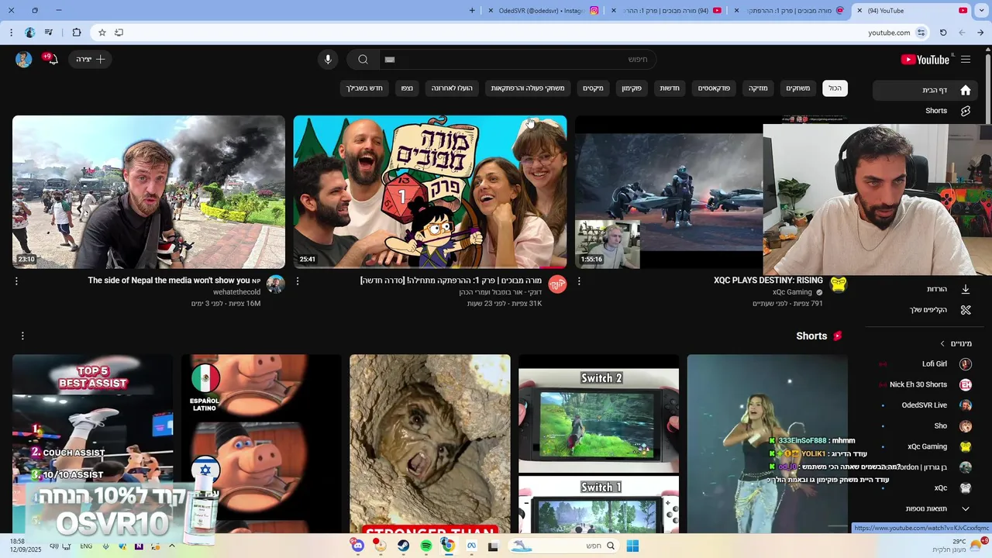Open the YouTube account avatar menu
Image resolution: width=992 pixels, height=558 pixels.
coord(23,60)
